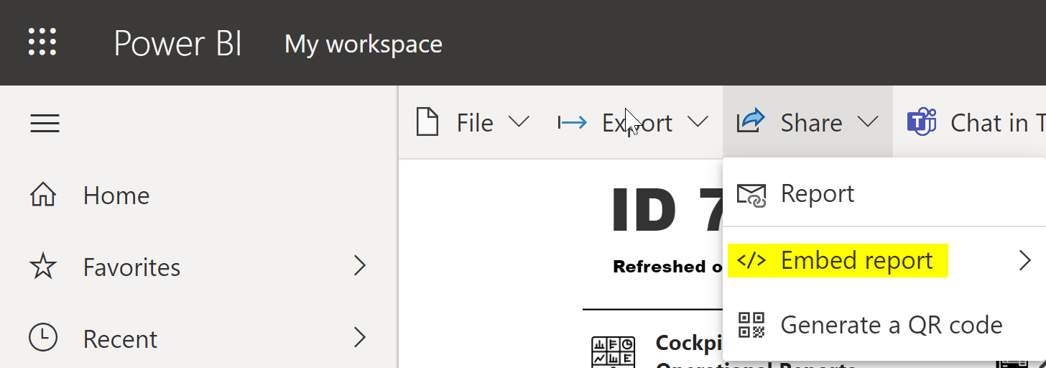
Task: Click the Cockpit report chart icon
Action: pyautogui.click(x=613, y=351)
